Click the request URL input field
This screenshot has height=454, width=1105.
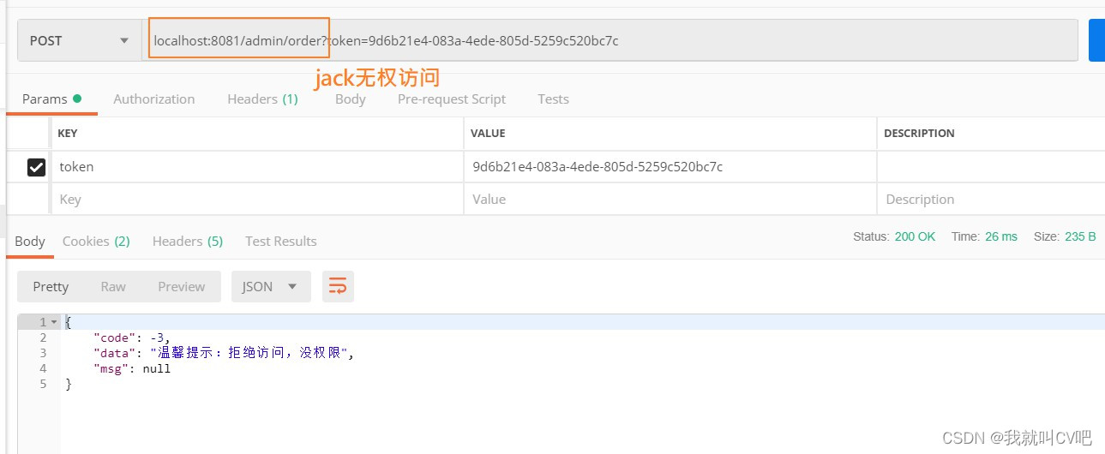point(610,40)
